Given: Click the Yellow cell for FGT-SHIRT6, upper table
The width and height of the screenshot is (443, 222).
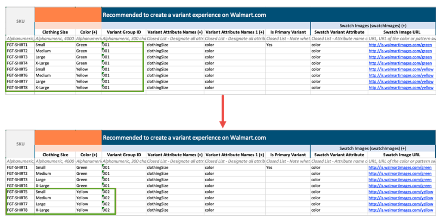Looking at the screenshot, I should pos(88,76).
